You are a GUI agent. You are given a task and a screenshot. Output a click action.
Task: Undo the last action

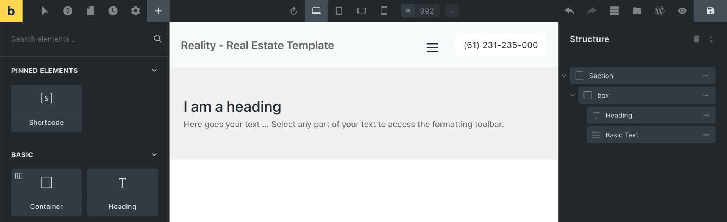pyautogui.click(x=569, y=11)
